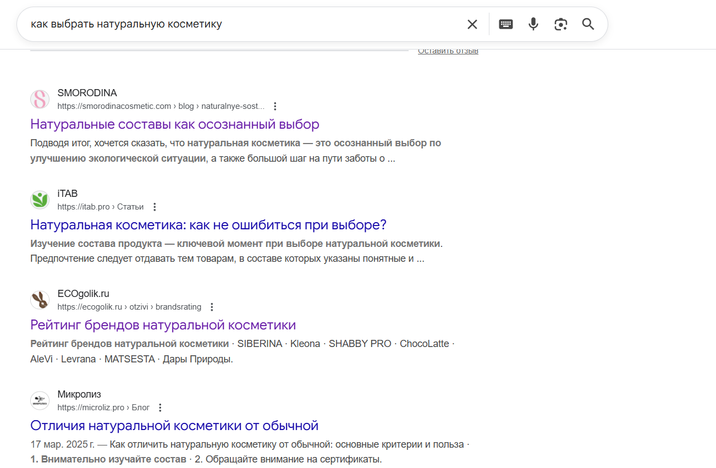
Task: Open 'Рейтинг брендов натуральной косметики' result
Action: point(163,325)
